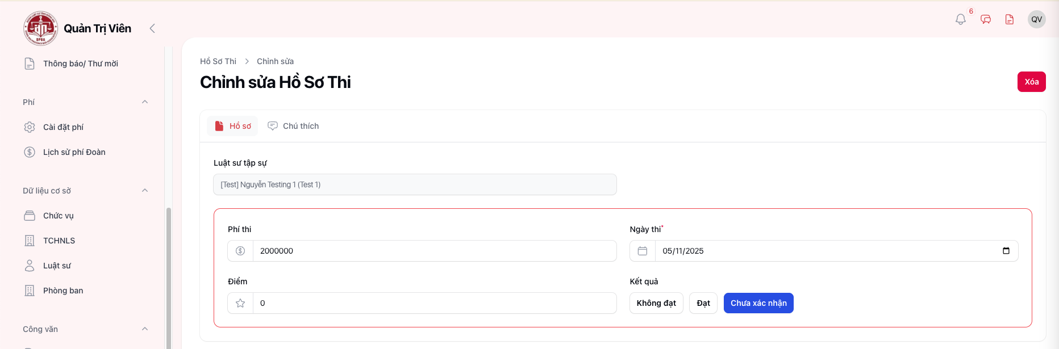Go to Hồ Sơ Thi breadcrumb link

pyautogui.click(x=218, y=61)
